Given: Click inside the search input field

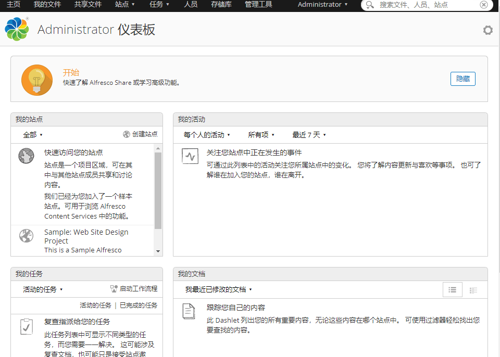Looking at the screenshot, I should point(417,5).
